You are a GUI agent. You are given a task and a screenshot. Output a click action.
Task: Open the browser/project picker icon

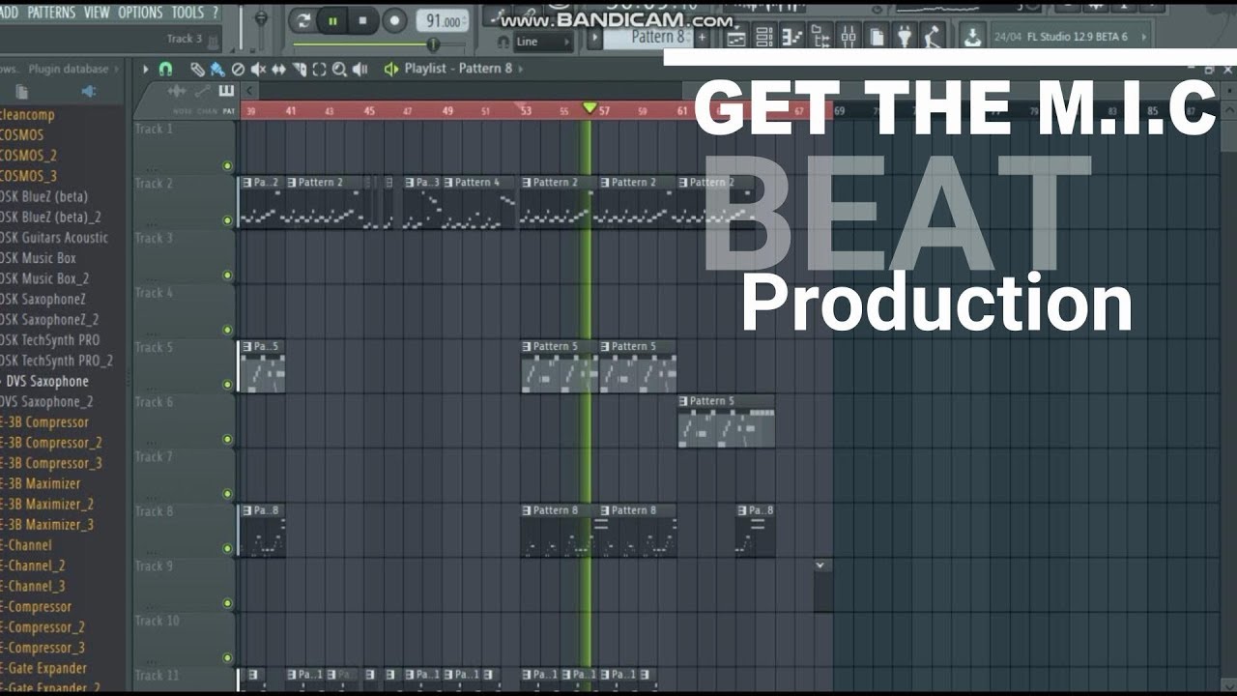coord(820,38)
